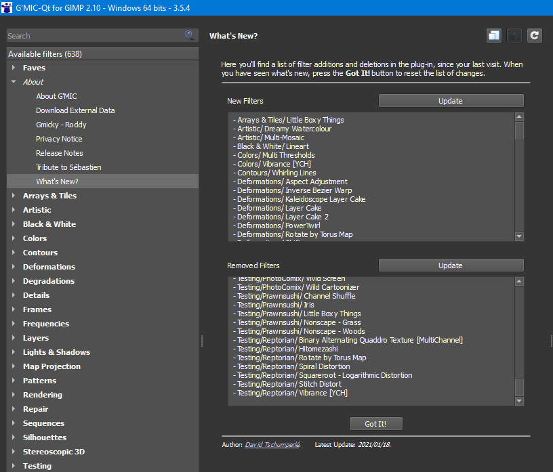Select Stereoscopic 3D category label
Image resolution: width=553 pixels, height=472 pixels.
pos(54,451)
